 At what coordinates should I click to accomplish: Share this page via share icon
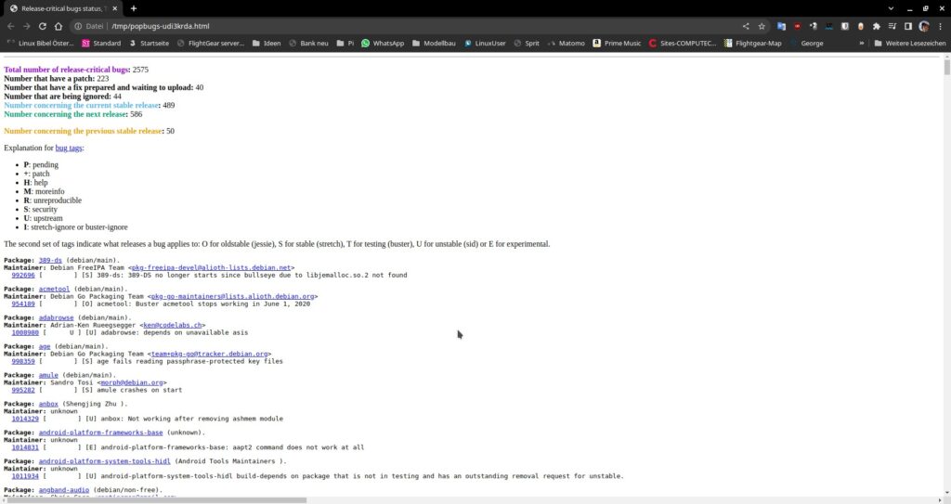[746, 26]
